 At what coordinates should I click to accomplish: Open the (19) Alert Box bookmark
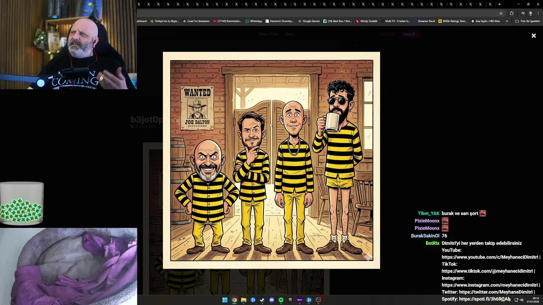click(337, 21)
